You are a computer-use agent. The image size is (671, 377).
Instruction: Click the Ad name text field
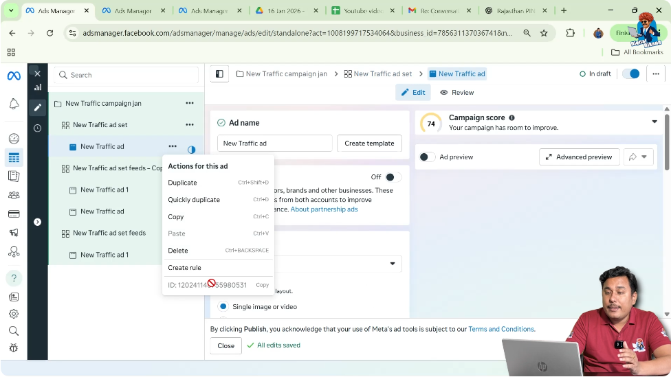click(275, 144)
